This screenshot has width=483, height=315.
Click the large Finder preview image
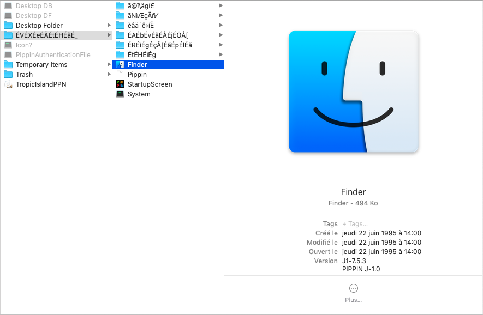(353, 92)
